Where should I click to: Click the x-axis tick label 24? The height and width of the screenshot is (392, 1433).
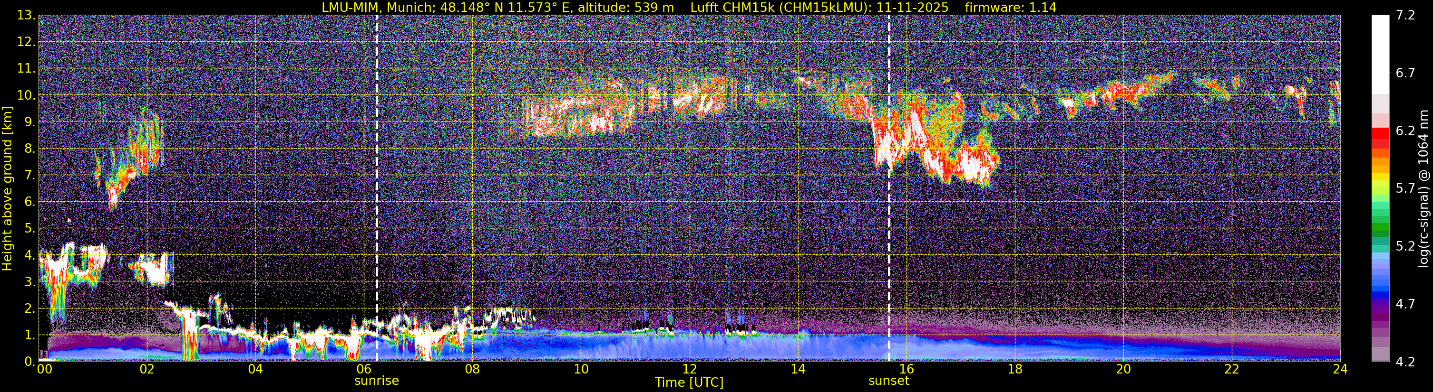tap(1340, 369)
